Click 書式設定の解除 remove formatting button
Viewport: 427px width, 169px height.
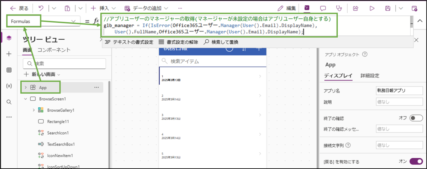[178, 42]
